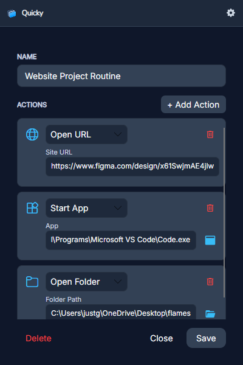This screenshot has height=365, width=243.
Task: Click the globe icon beside Open URL
Action: [x=32, y=134]
